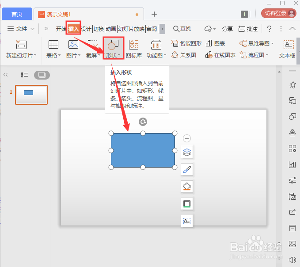Go to the Home (首页) tab

coord(17,14)
